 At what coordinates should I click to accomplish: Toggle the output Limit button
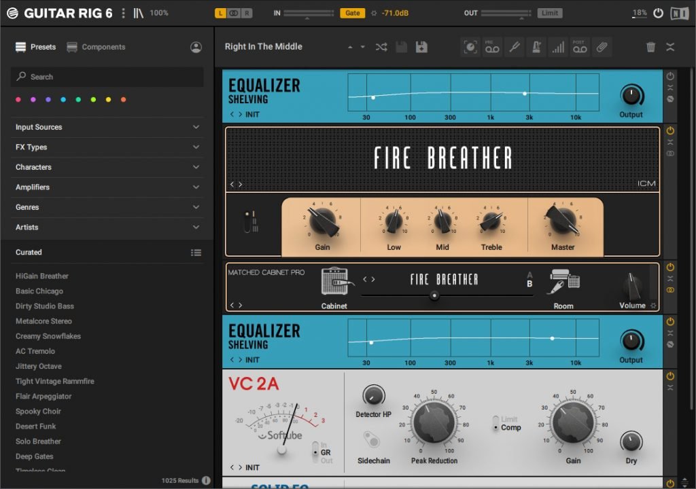click(549, 13)
